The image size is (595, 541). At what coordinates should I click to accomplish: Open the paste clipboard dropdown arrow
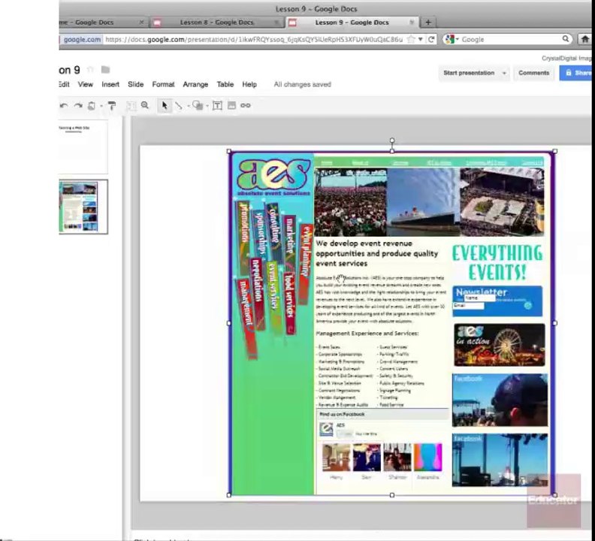pyautogui.click(x=101, y=106)
